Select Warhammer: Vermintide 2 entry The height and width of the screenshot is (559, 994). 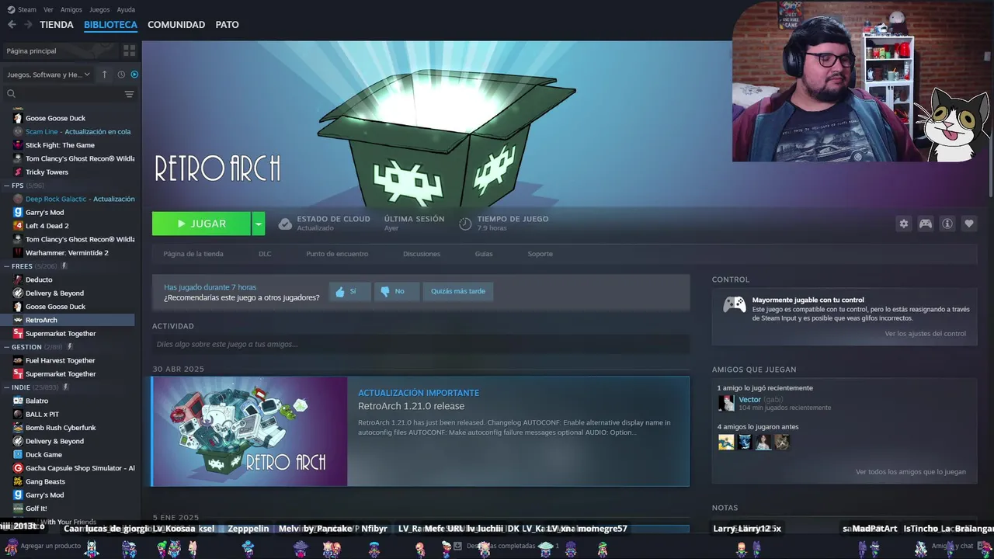[67, 253]
